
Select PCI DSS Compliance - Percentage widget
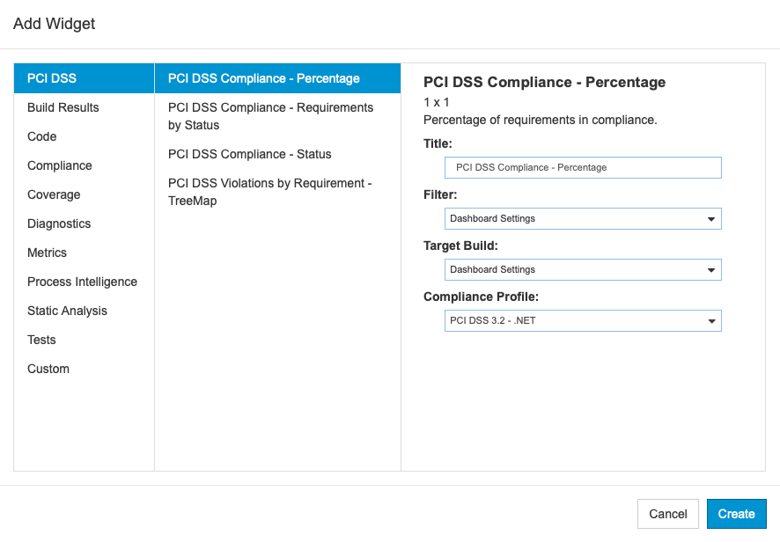[x=277, y=78]
